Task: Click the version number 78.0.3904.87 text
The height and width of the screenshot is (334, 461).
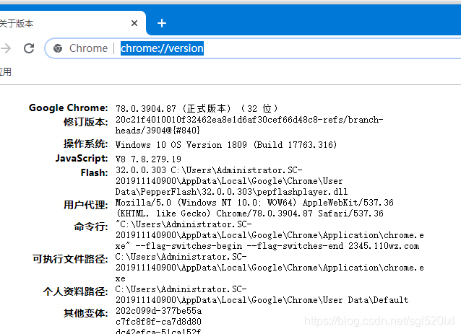Action: 146,109
